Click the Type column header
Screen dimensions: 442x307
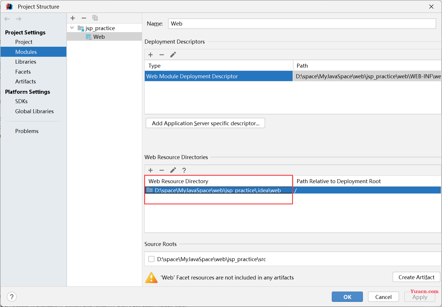(219, 66)
